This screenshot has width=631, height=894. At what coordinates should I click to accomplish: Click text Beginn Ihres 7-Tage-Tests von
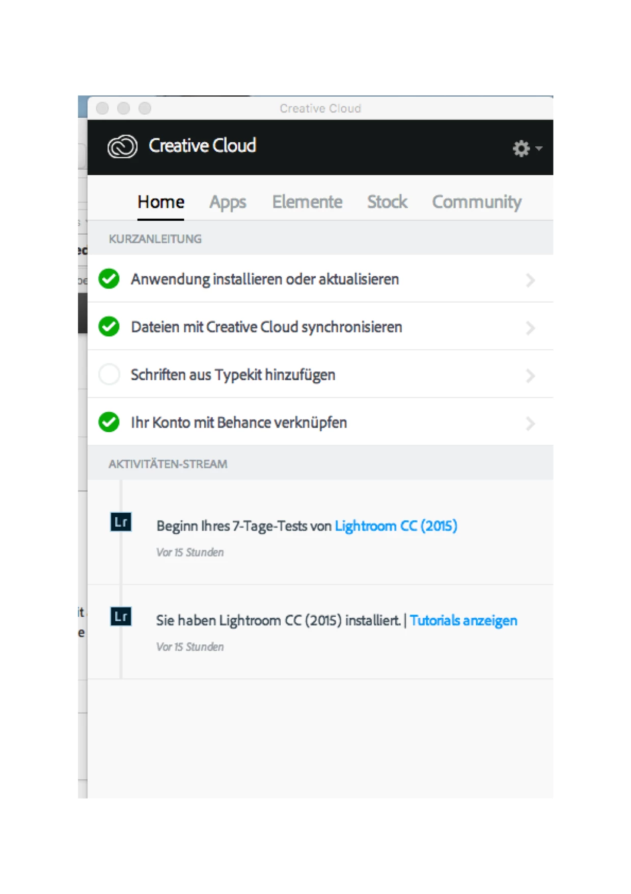(x=244, y=526)
